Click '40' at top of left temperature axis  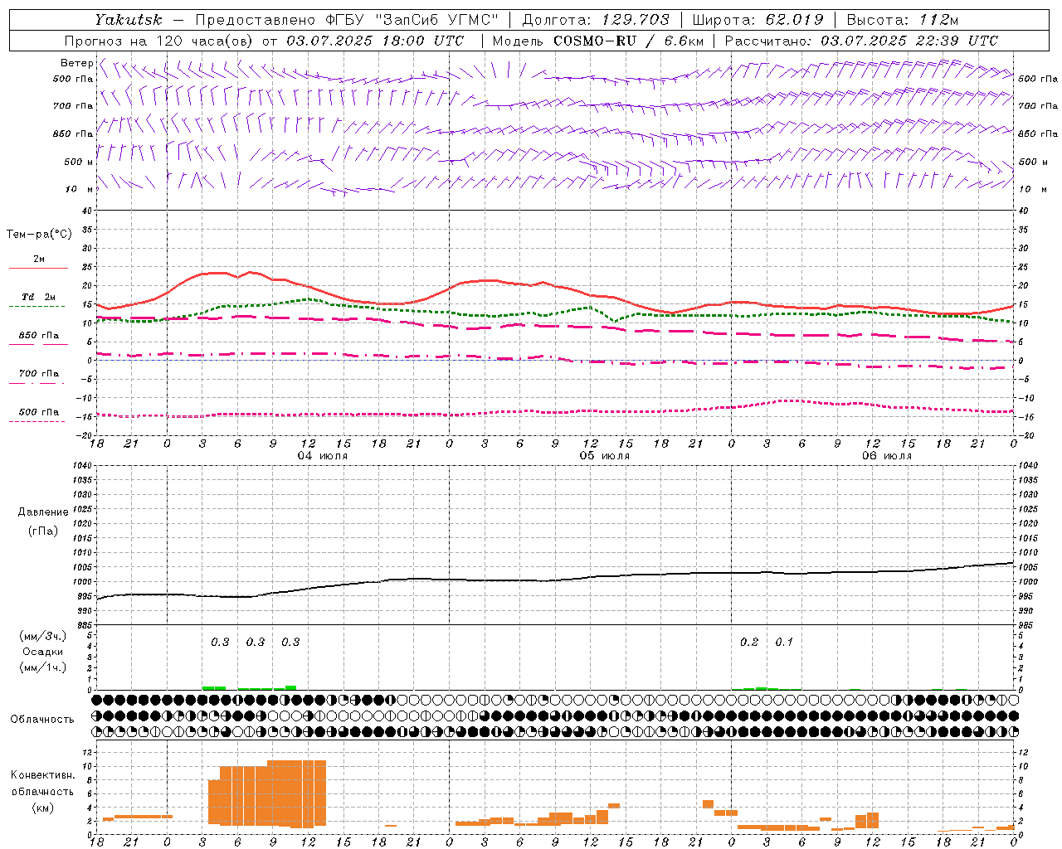click(x=88, y=211)
